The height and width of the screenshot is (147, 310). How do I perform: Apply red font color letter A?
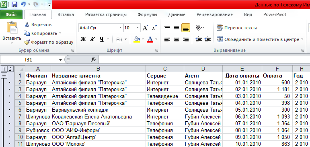pos(150,39)
